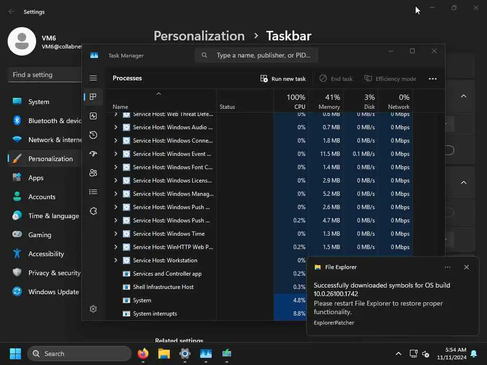
Task: Open muted volume tray icon
Action: coord(426,354)
